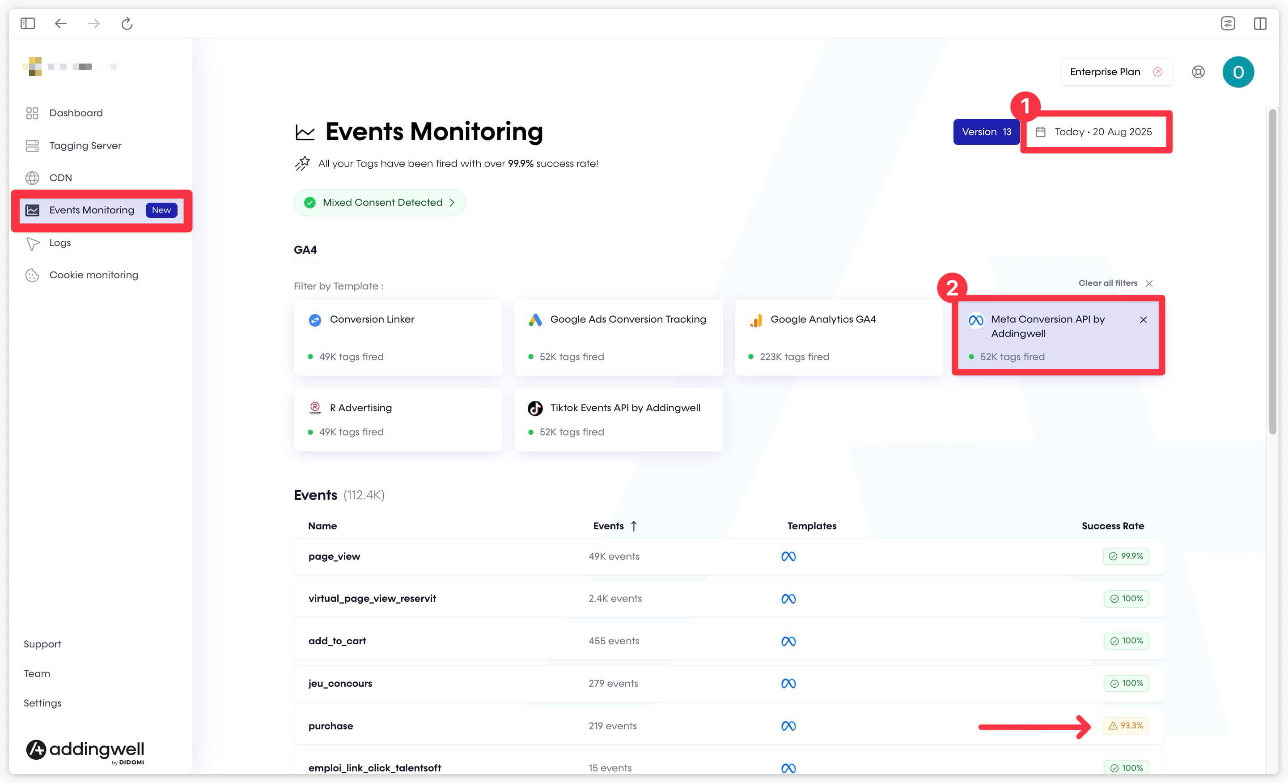This screenshot has height=783, width=1288.
Task: Click the 93.3% success rate badge
Action: pos(1125,725)
